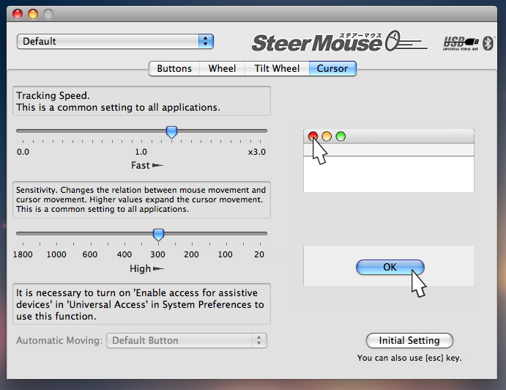
Task: Click the USB logo icon
Action: tap(461, 43)
